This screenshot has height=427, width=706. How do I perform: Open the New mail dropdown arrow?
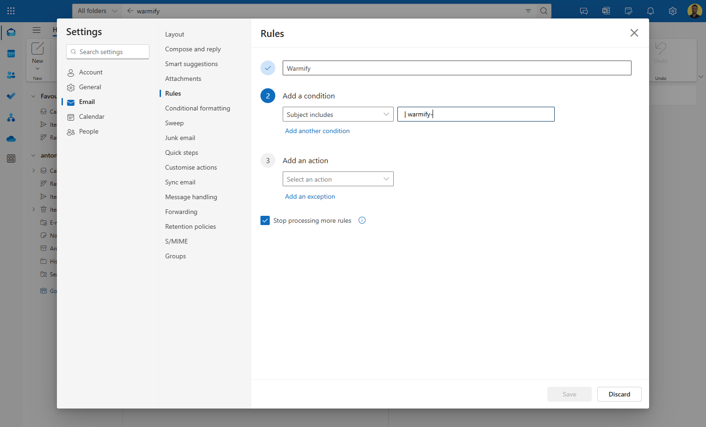point(37,69)
